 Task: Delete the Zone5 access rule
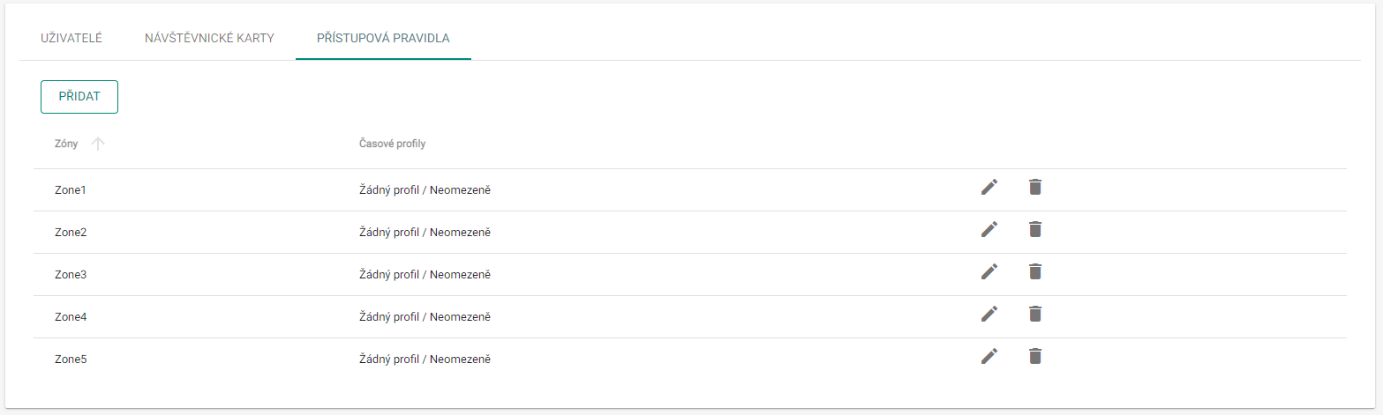click(1035, 356)
